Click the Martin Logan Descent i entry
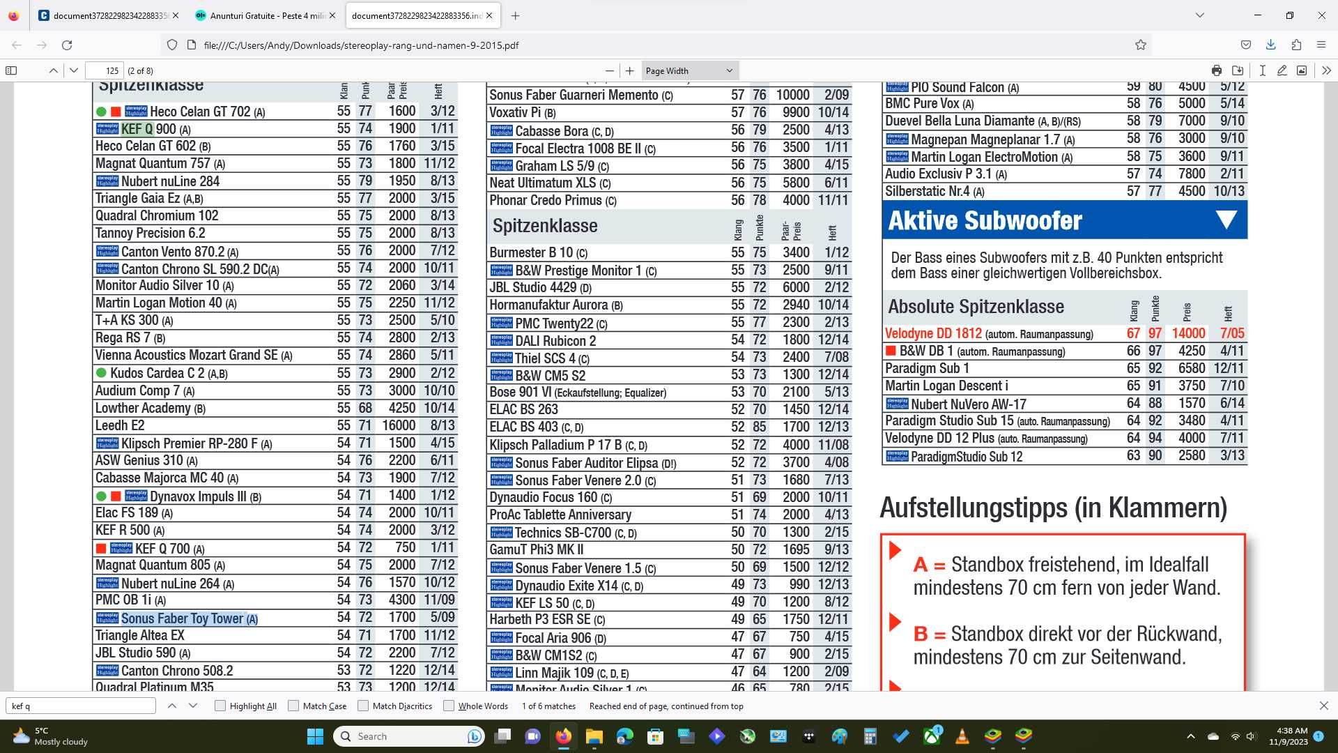 946,386
